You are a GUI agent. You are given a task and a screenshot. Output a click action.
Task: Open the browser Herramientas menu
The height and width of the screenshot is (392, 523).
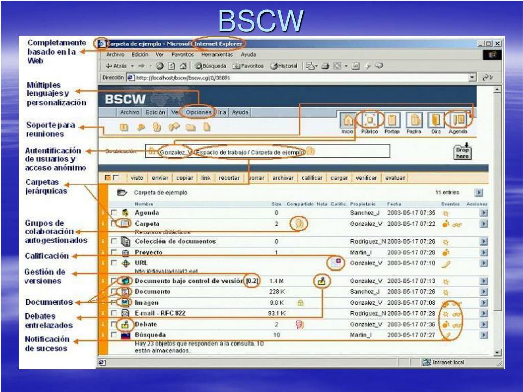tap(217, 54)
